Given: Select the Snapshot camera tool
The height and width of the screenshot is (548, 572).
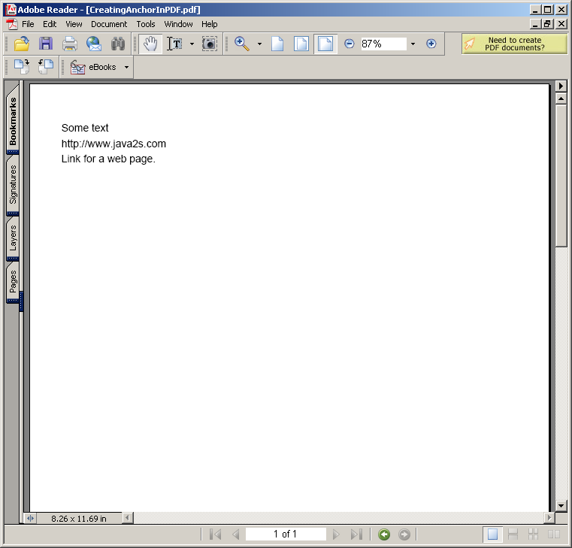Looking at the screenshot, I should (210, 44).
